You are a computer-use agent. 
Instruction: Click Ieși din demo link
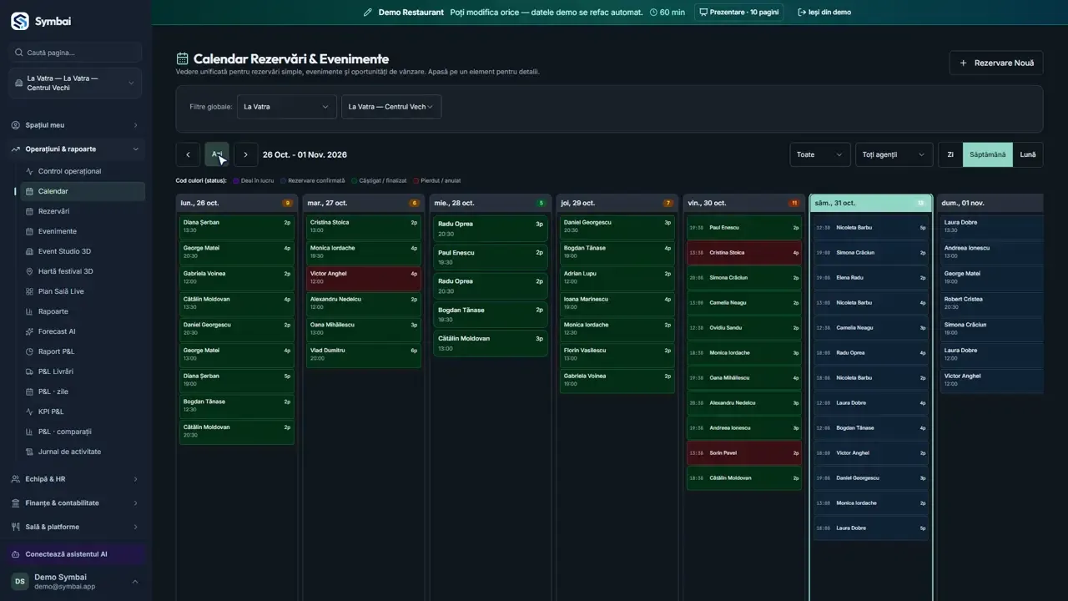(824, 13)
